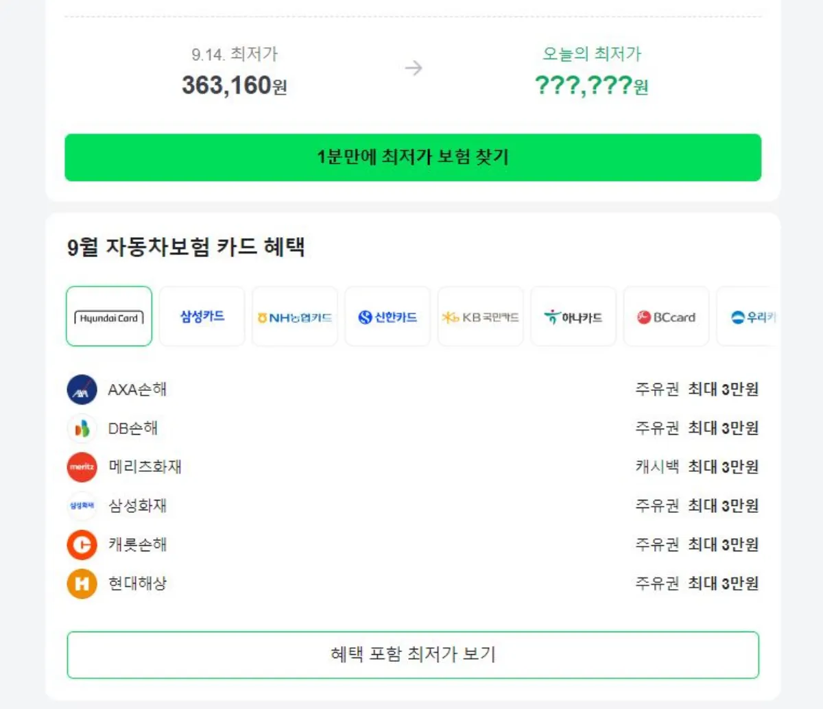
Task: Click the 하나카드 logo icon
Action: pyautogui.click(x=552, y=317)
